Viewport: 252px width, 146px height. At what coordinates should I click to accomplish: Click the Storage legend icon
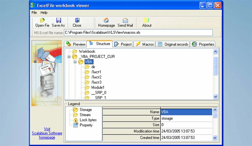[x=75, y=110]
